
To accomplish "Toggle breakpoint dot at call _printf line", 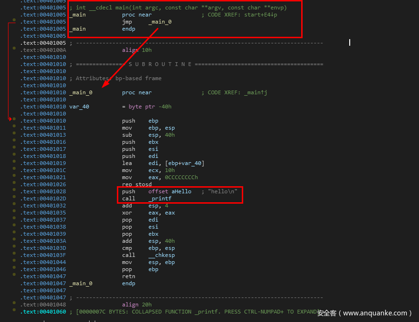I will 15,198.
